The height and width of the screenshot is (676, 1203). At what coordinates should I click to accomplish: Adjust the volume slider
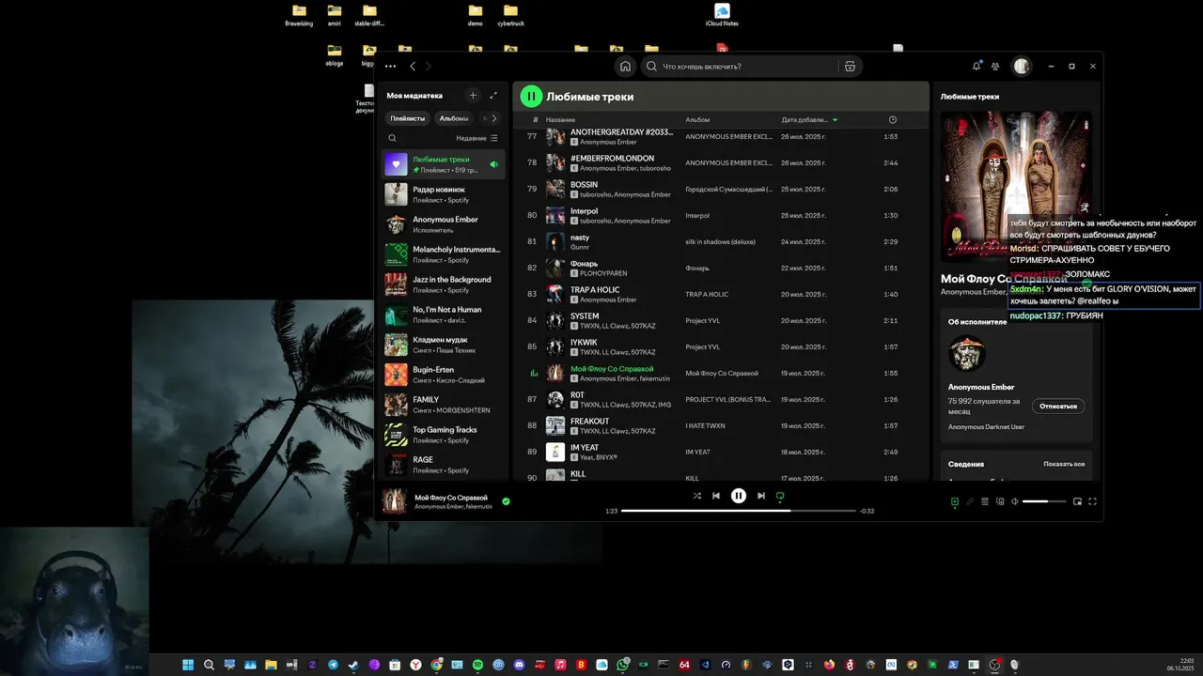click(x=1044, y=501)
